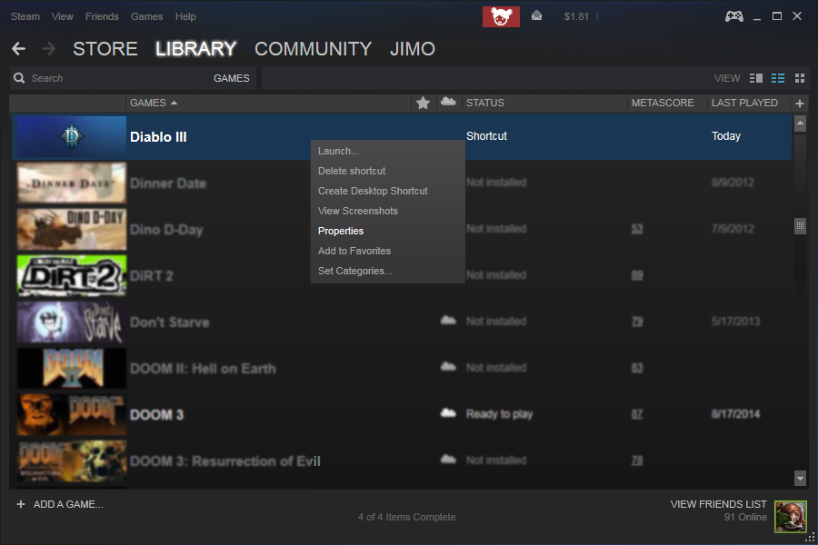The height and width of the screenshot is (545, 818).
Task: Click the DOOM 3 cloud icon
Action: (448, 413)
